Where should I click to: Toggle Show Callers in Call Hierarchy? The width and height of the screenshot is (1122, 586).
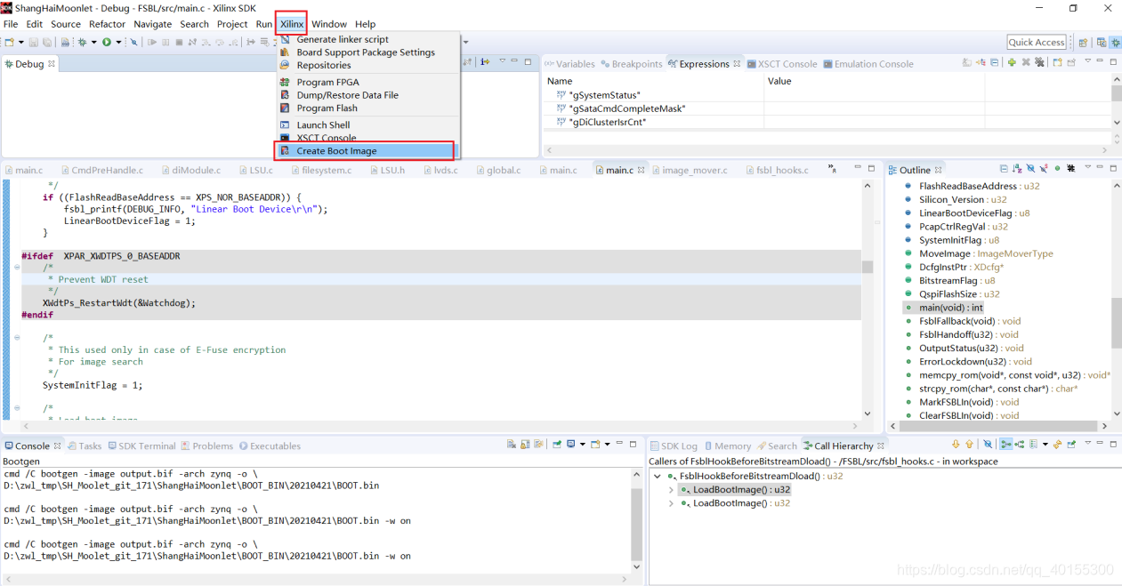(x=1006, y=444)
